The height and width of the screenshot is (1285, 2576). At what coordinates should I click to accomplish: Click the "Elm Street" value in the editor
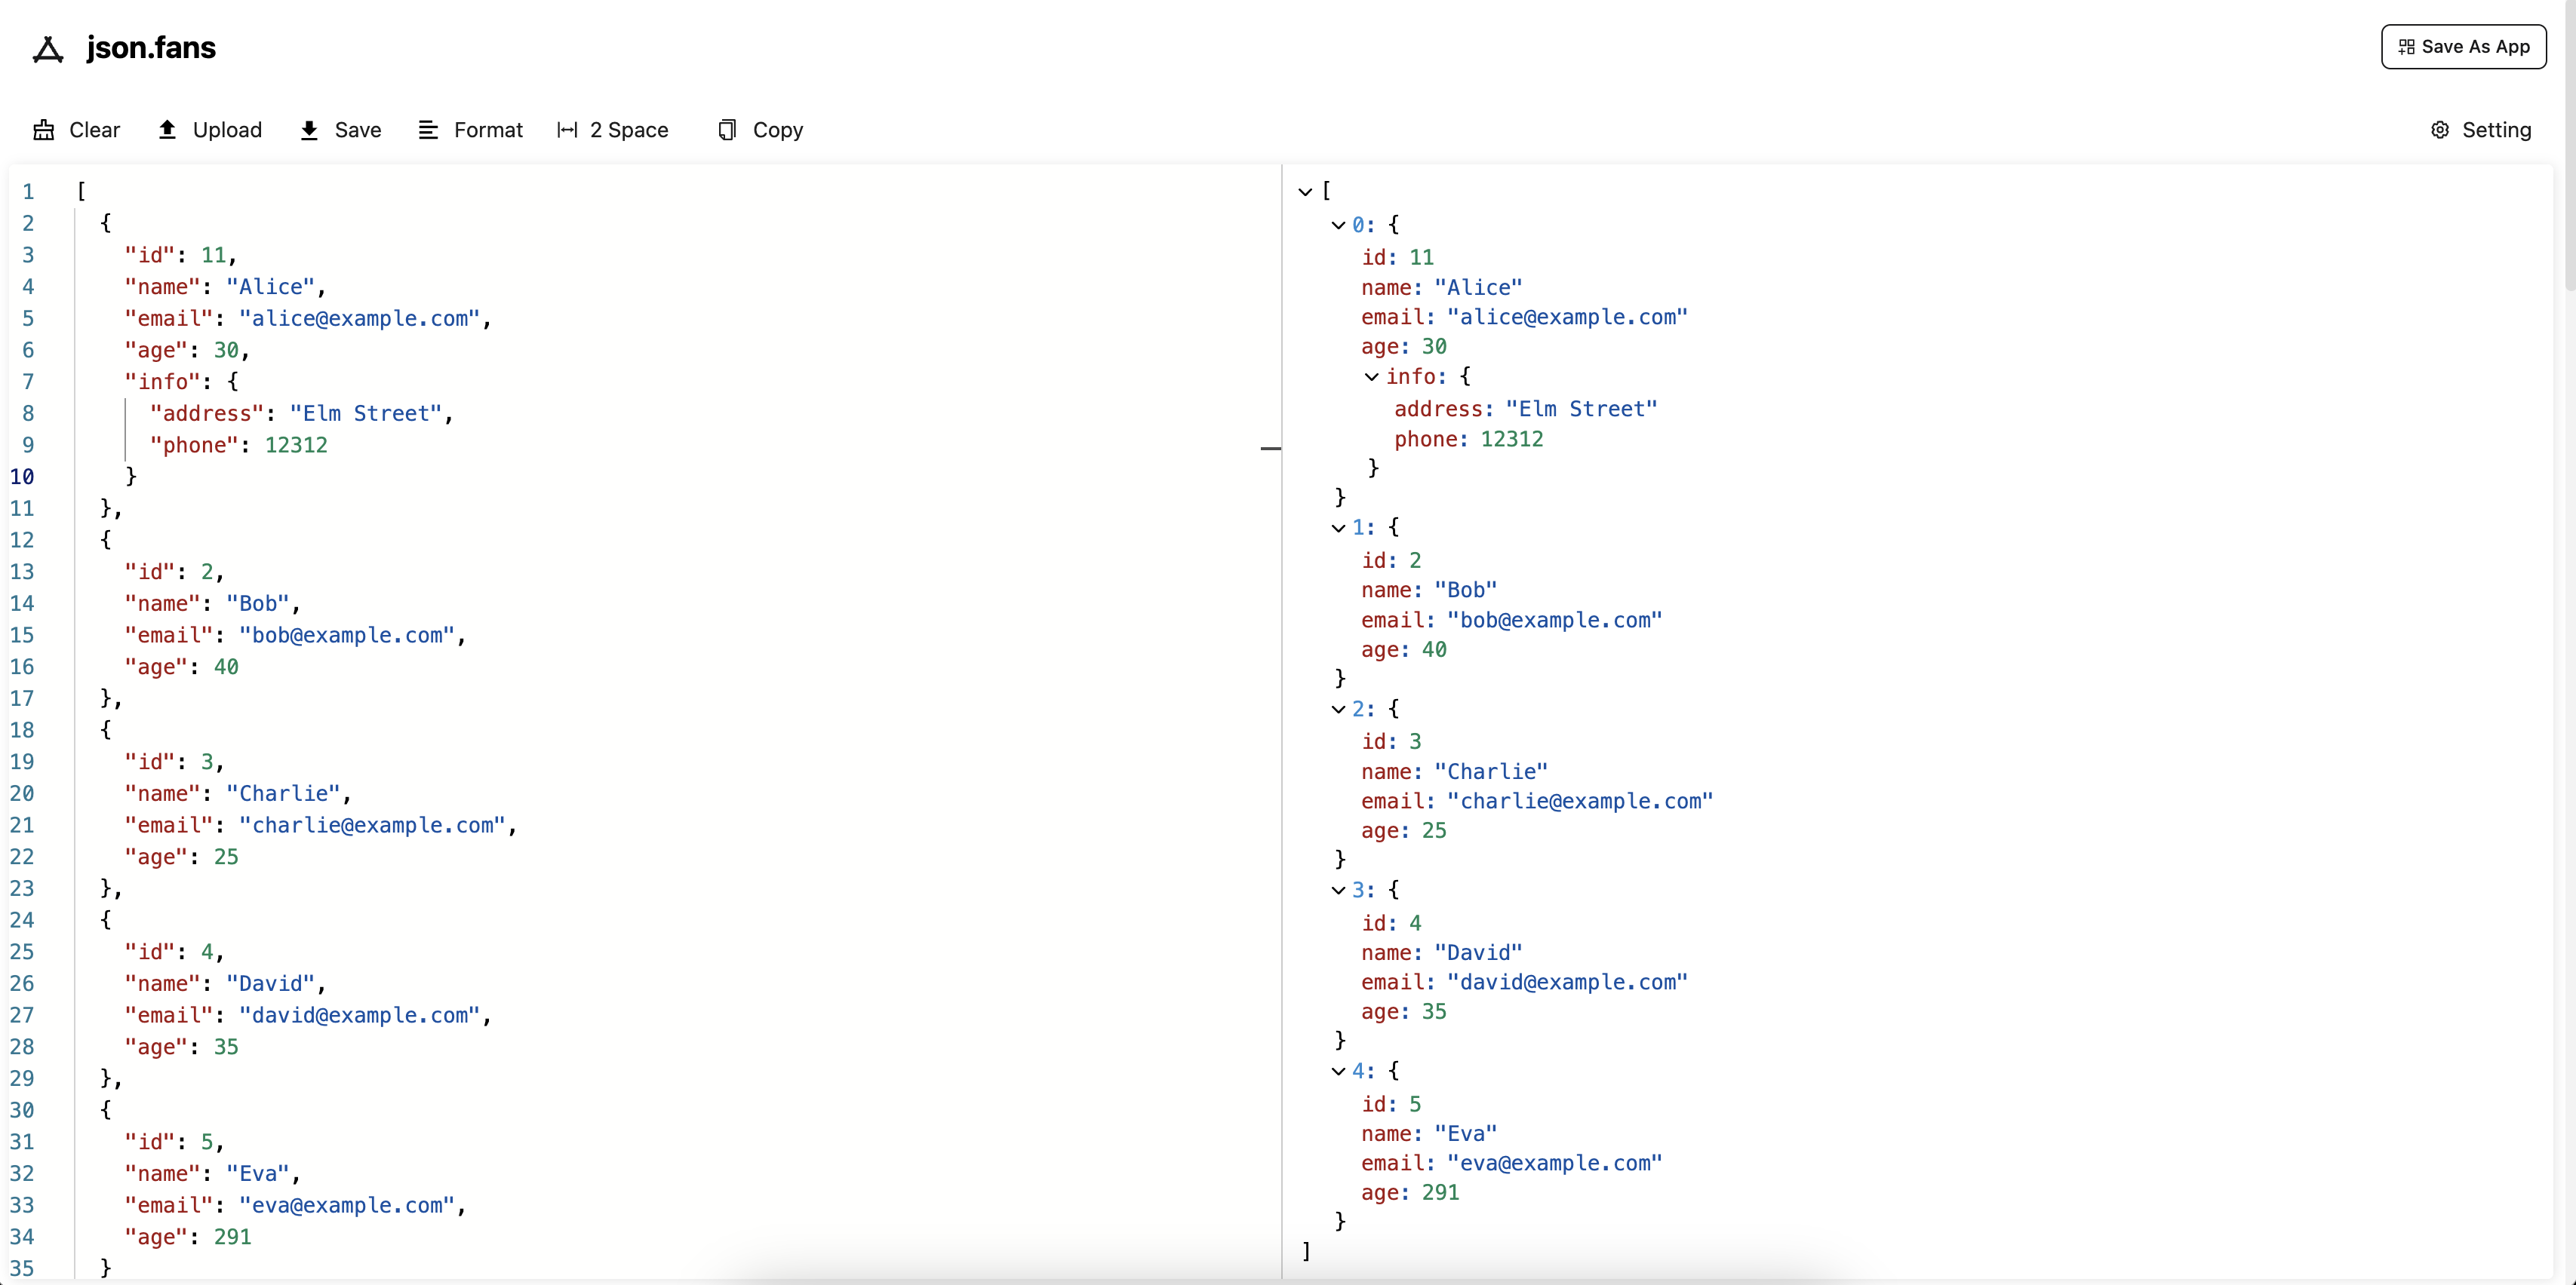point(366,414)
